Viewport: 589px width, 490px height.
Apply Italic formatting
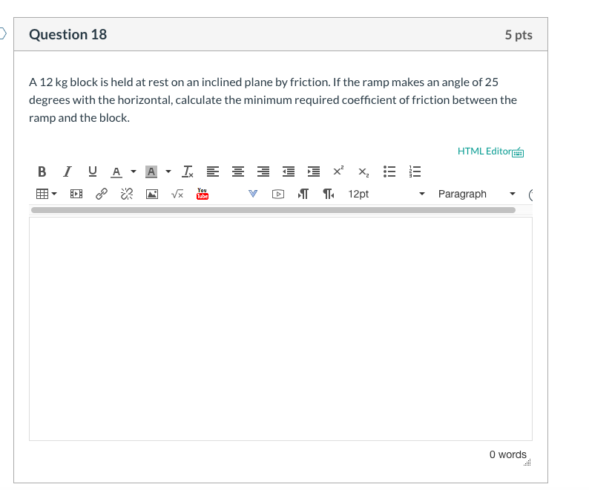[68, 171]
